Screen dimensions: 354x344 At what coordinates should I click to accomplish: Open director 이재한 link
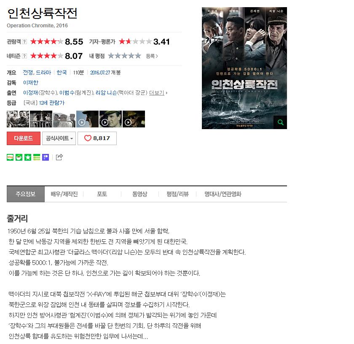pyautogui.click(x=31, y=83)
